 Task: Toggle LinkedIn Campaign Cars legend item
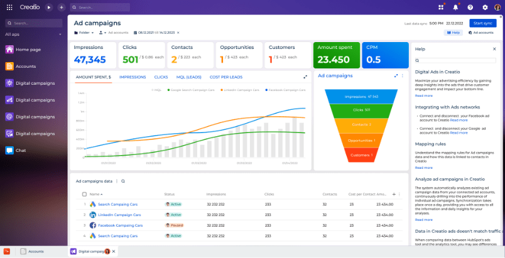240,90
